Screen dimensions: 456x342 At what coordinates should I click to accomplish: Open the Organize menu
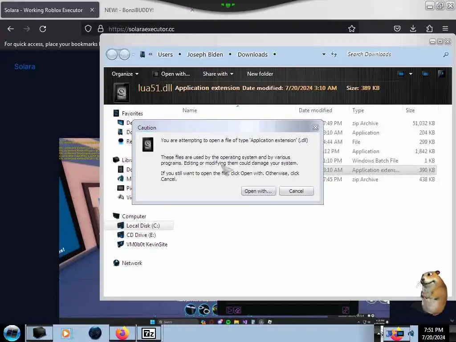pyautogui.click(x=125, y=74)
